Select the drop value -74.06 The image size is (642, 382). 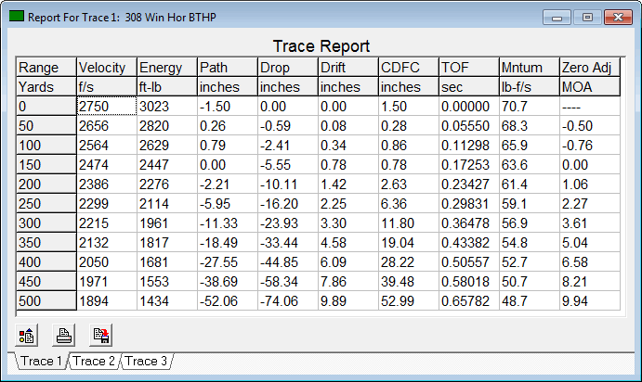tap(288, 301)
